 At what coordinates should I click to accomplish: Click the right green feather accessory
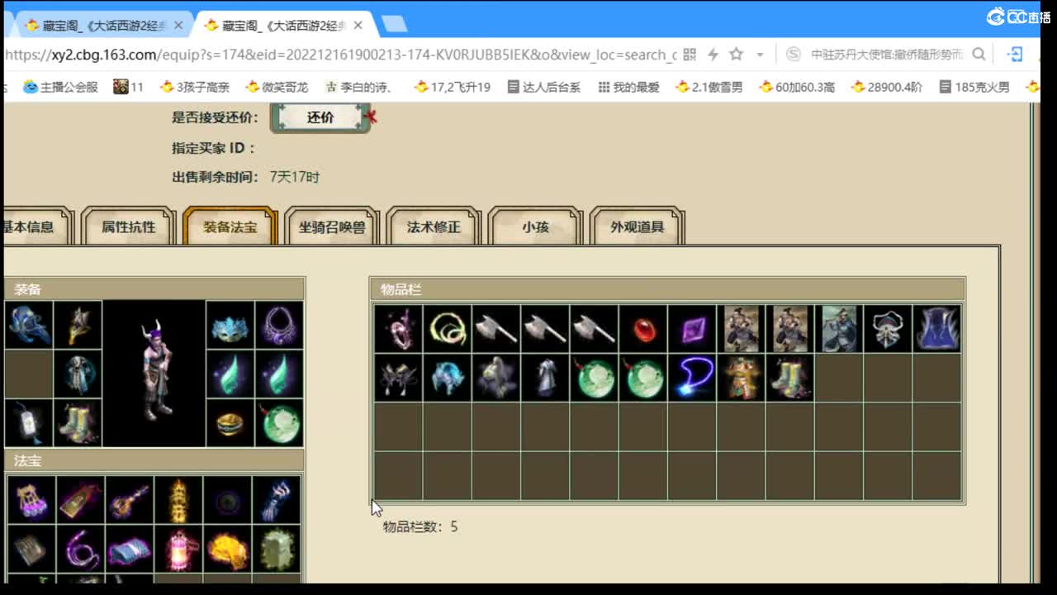pyautogui.click(x=279, y=374)
